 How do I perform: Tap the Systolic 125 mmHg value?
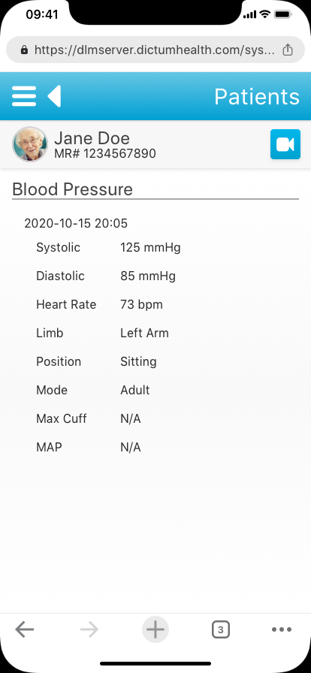pyautogui.click(x=150, y=248)
